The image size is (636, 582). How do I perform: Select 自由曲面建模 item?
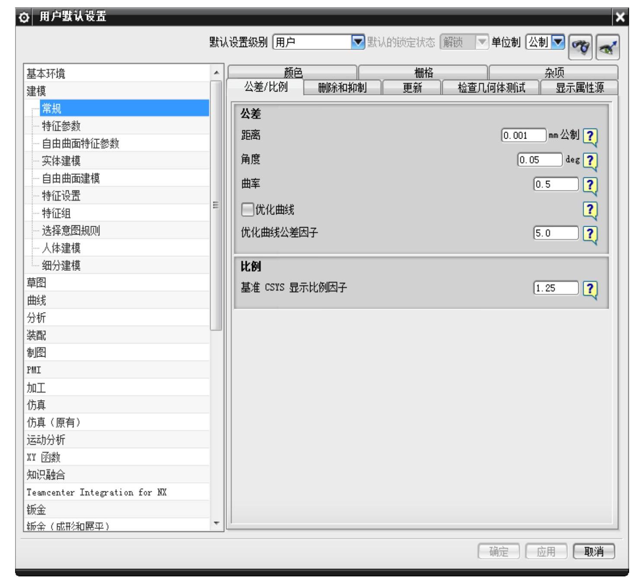125,178
